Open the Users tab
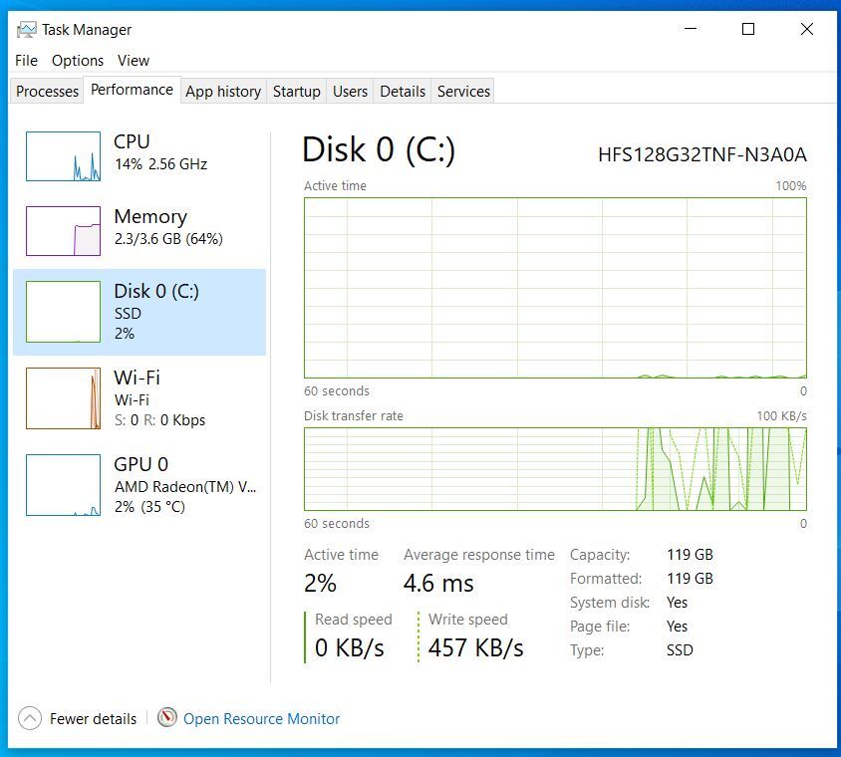The image size is (841, 757). (x=349, y=91)
